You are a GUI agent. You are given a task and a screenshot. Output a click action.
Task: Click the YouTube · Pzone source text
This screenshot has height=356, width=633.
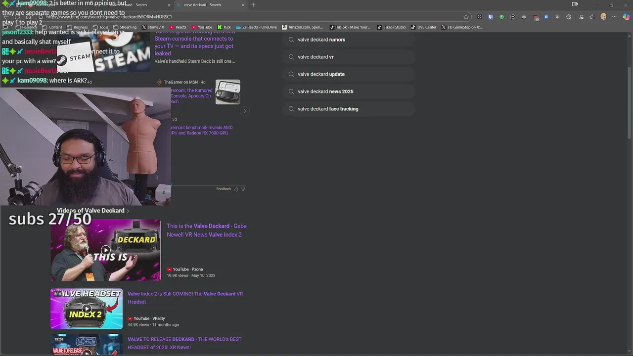click(188, 269)
